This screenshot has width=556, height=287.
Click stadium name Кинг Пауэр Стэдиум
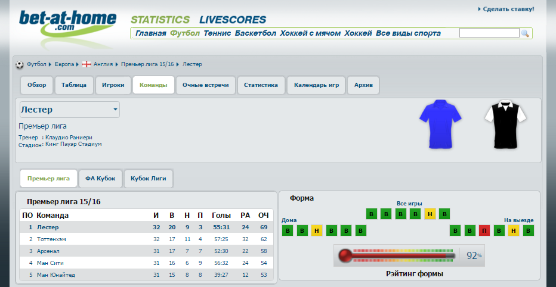[x=74, y=144]
